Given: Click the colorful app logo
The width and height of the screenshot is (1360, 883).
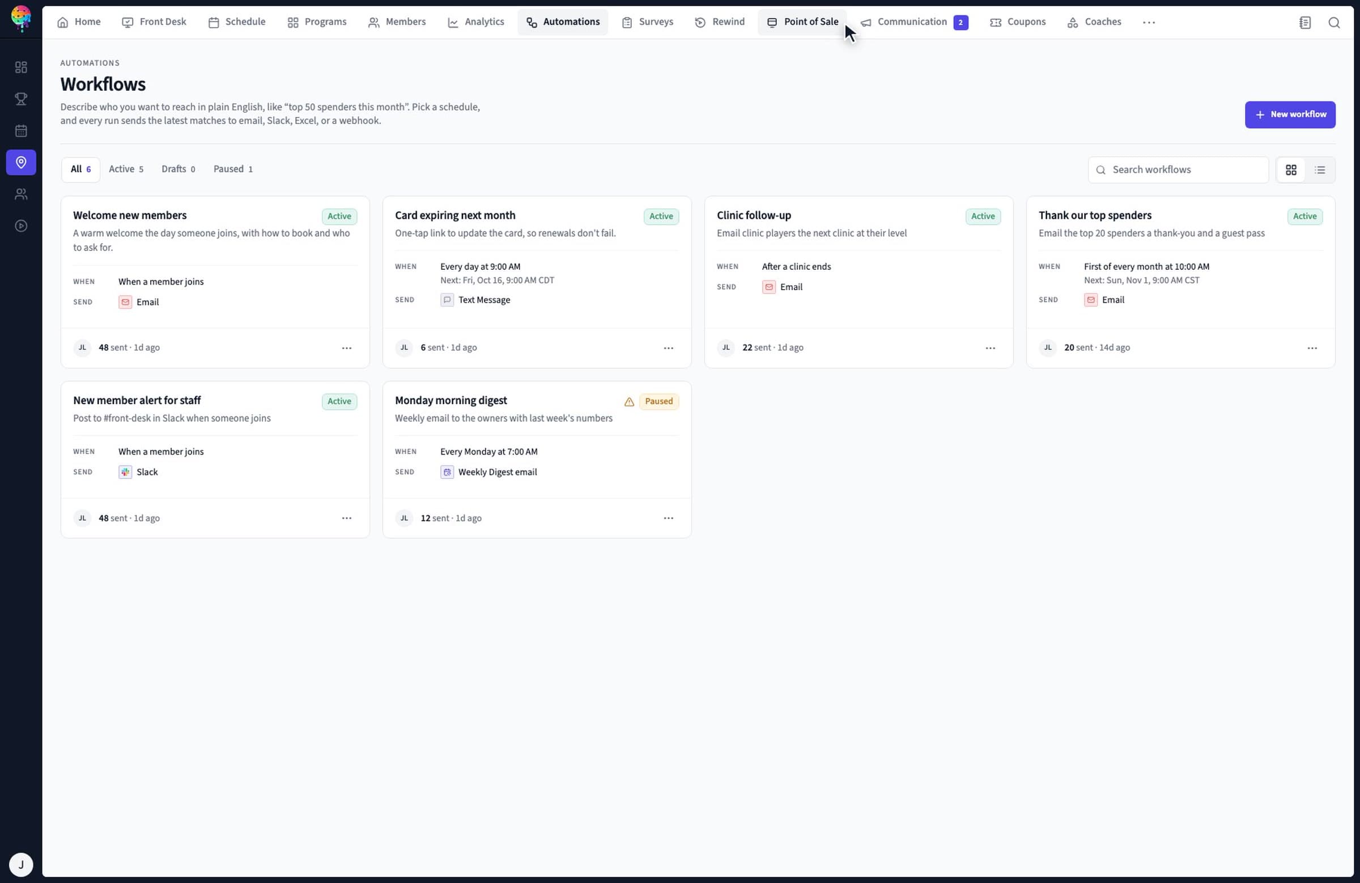Looking at the screenshot, I should click(21, 18).
